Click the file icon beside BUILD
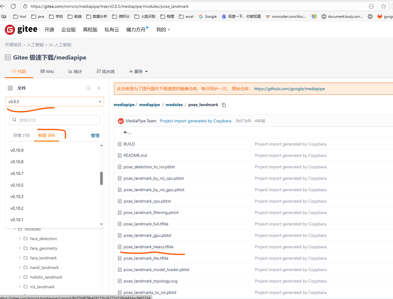393x299 pixels. coord(120,144)
